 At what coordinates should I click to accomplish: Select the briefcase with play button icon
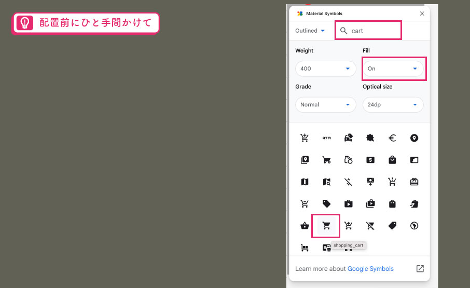[x=348, y=204]
